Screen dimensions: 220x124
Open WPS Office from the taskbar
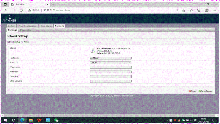coord(39,120)
